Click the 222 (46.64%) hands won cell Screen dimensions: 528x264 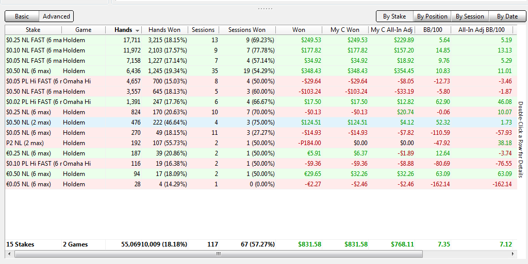(169, 122)
